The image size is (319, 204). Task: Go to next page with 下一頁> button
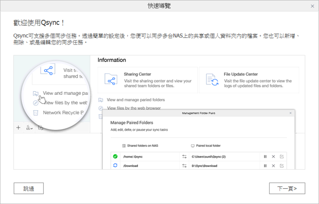(287, 188)
